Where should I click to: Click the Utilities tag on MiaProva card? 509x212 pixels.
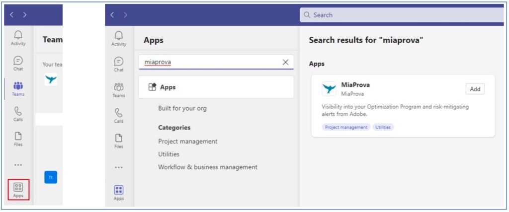tap(383, 128)
